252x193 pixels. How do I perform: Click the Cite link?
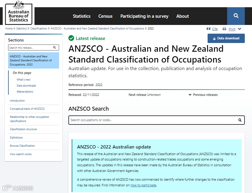[x=215, y=29]
